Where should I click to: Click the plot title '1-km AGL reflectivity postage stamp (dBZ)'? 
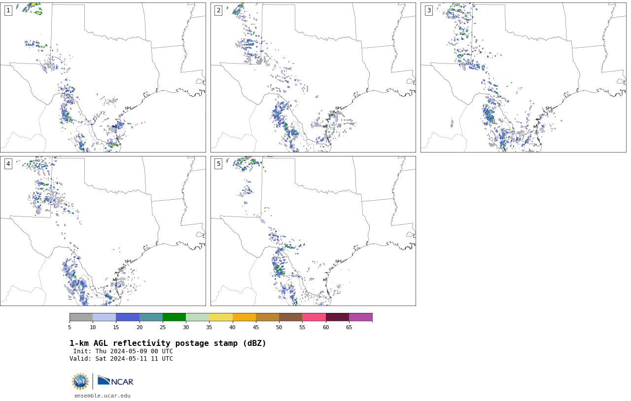(x=168, y=343)
